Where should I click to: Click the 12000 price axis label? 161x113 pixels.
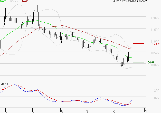(x=155, y=18)
